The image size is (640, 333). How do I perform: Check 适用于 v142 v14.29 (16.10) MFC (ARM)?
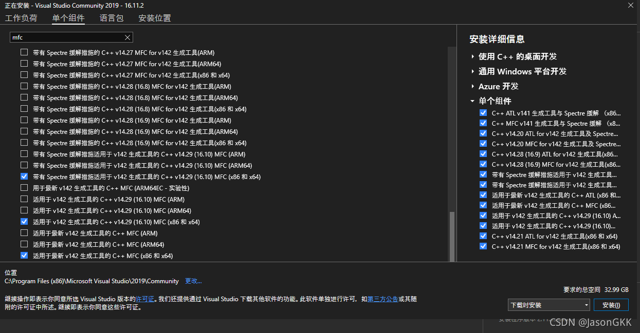(24, 199)
